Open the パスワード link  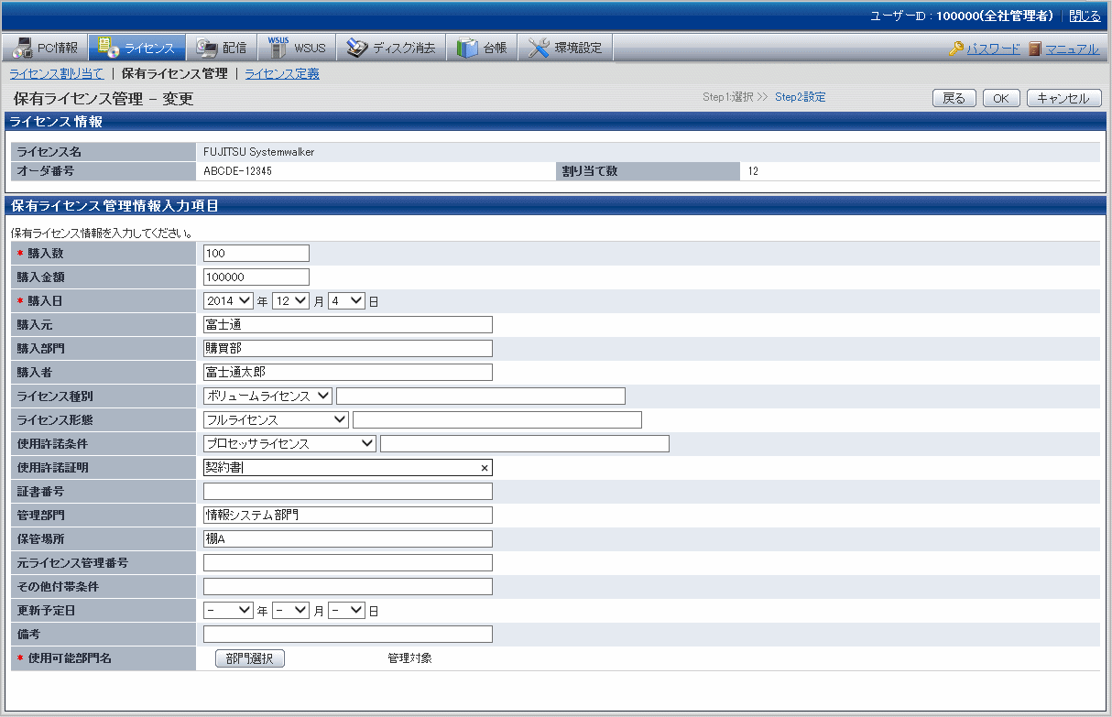click(993, 49)
